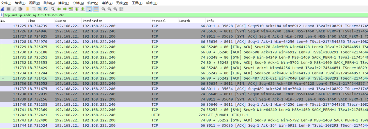This screenshot has width=368, height=129.
Task: Select highlighted packet 131735 row
Action: coord(184,78)
